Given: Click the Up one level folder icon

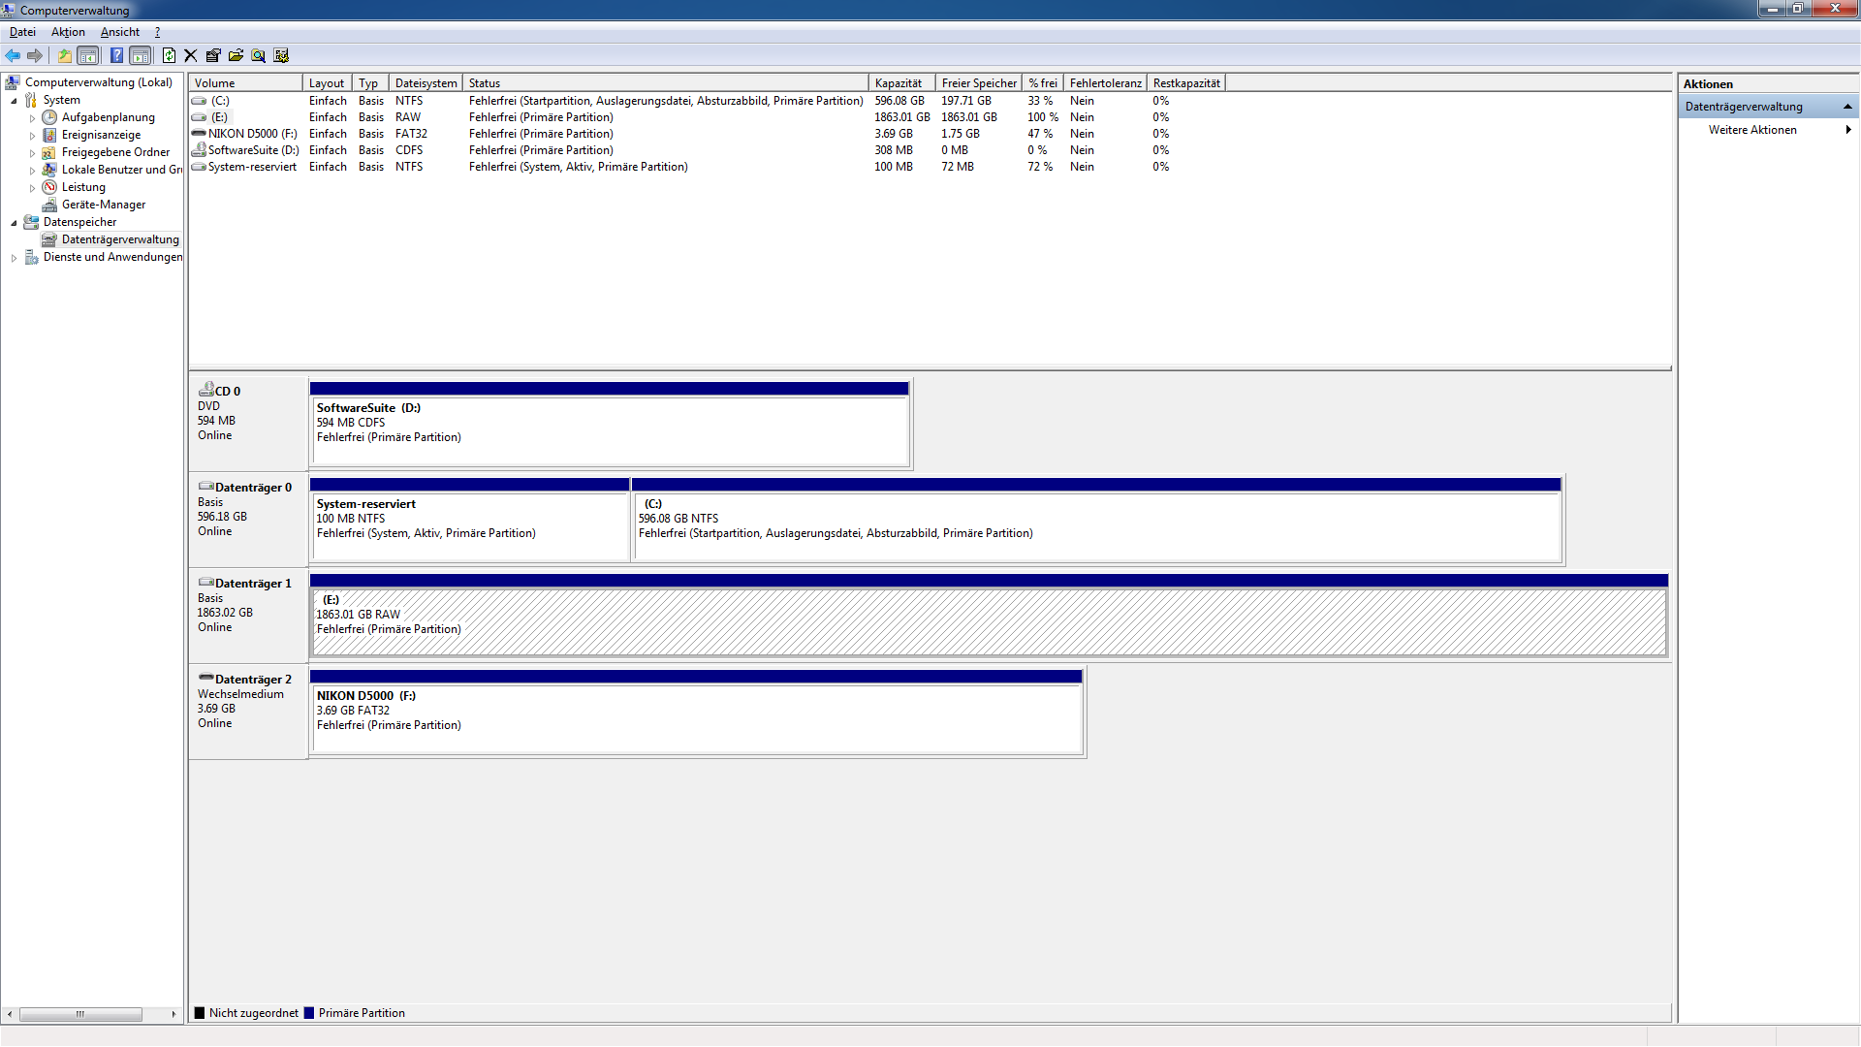Looking at the screenshot, I should [65, 55].
